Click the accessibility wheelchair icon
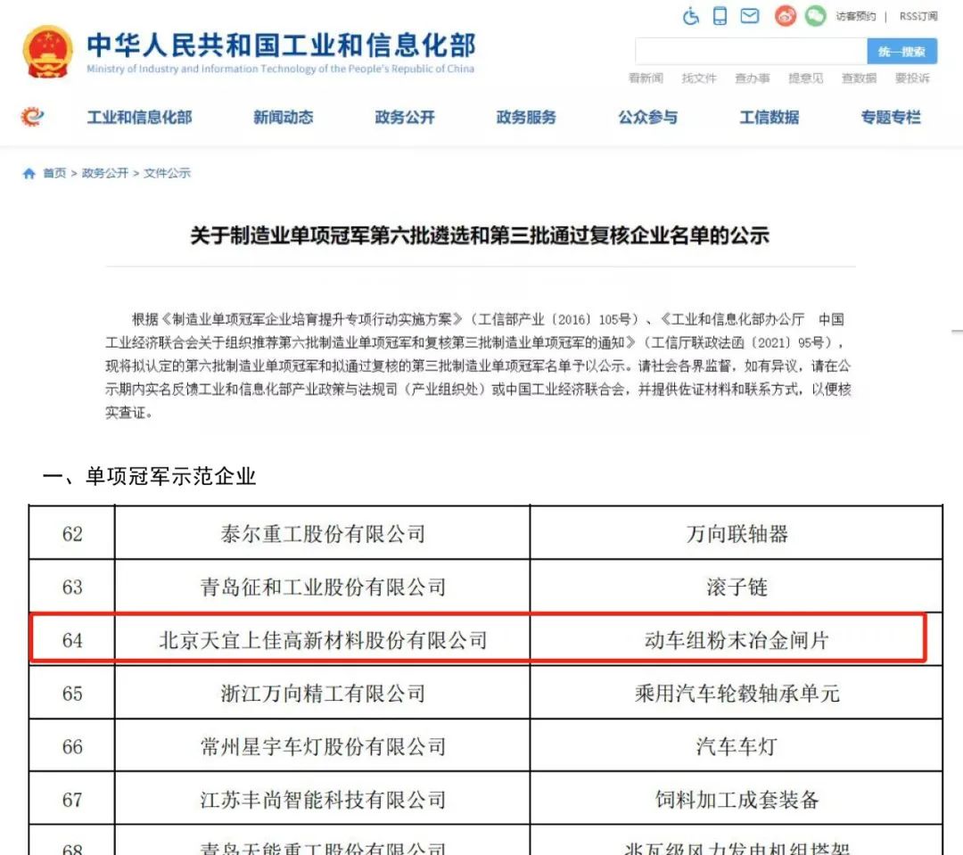Viewport: 963px width, 855px height. pos(691,16)
